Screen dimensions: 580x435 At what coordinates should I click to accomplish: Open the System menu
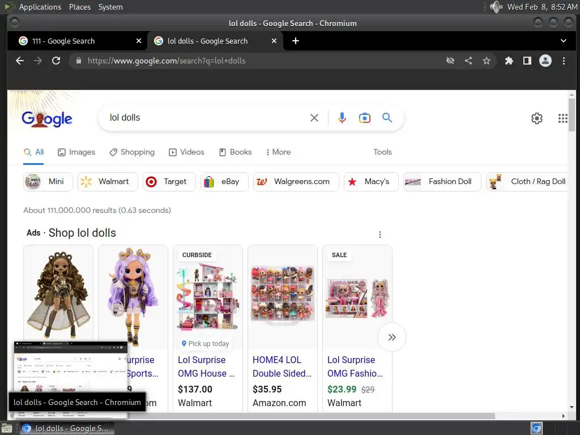click(110, 7)
